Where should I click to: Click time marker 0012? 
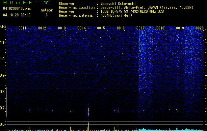point(42,28)
